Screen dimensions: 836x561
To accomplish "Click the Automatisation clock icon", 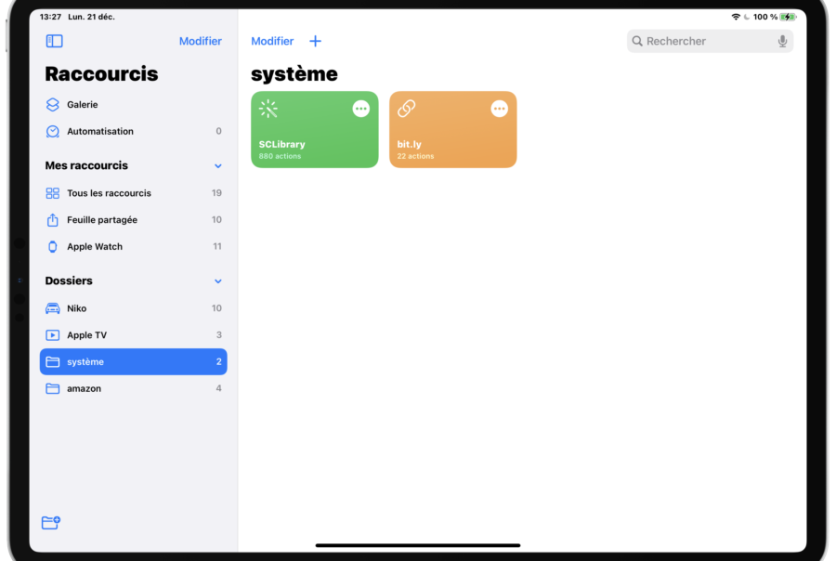I will tap(53, 131).
